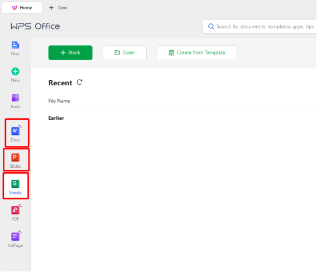
Task: Click the Recent heading
Action: pos(60,83)
